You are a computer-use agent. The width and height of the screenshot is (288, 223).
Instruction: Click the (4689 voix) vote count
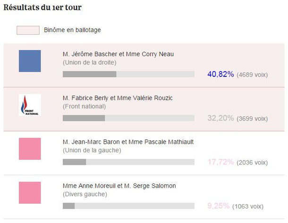click(252, 75)
